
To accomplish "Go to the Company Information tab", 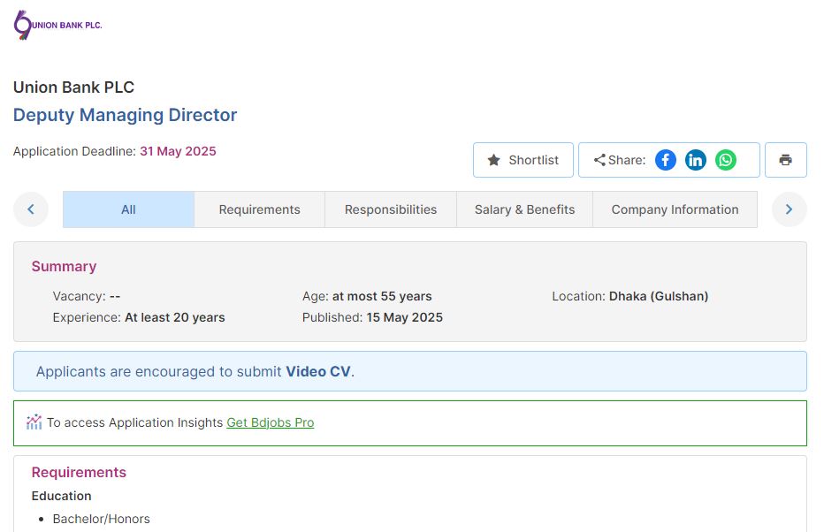I will pyautogui.click(x=675, y=209).
